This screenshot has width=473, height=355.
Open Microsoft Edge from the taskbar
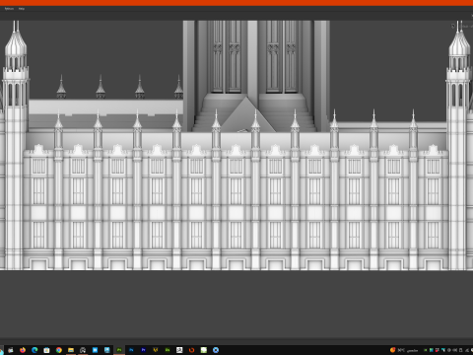(x=34, y=350)
